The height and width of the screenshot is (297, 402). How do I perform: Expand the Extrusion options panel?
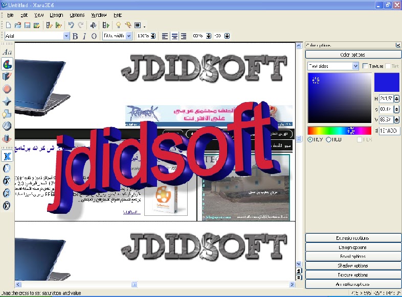tap(353, 238)
